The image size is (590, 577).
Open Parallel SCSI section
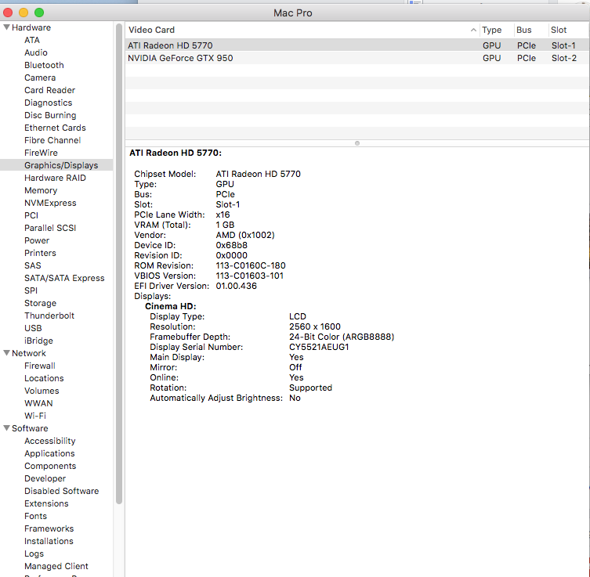(x=50, y=228)
